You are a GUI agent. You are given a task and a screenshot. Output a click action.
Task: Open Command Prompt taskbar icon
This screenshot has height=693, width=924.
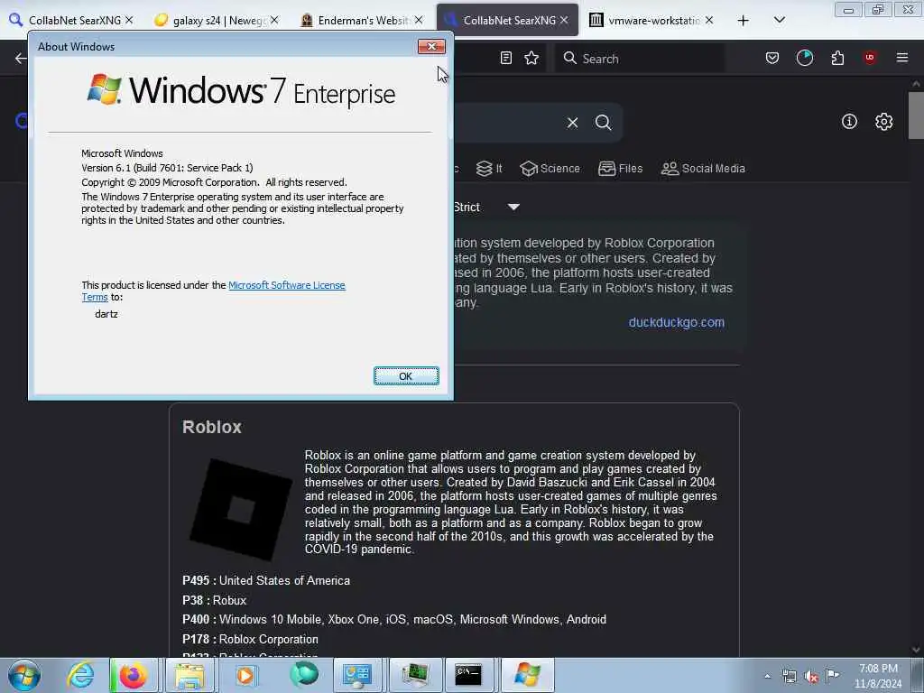coord(468,675)
